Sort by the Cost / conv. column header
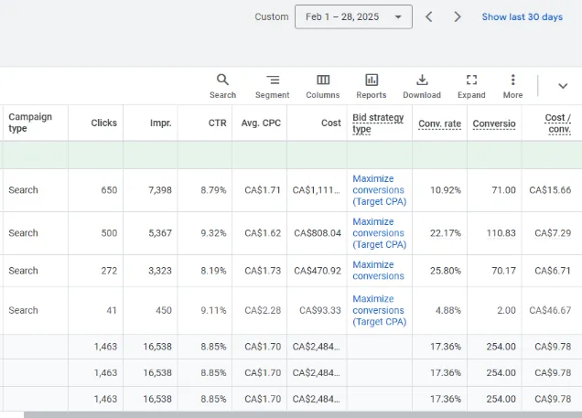Screen dimensions: 582x418 pos(559,123)
